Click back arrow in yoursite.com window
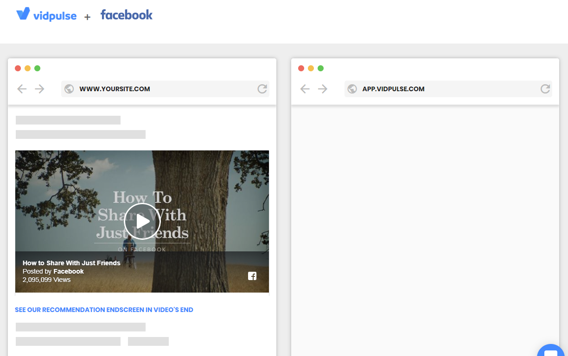Image resolution: width=568 pixels, height=356 pixels. (x=22, y=89)
